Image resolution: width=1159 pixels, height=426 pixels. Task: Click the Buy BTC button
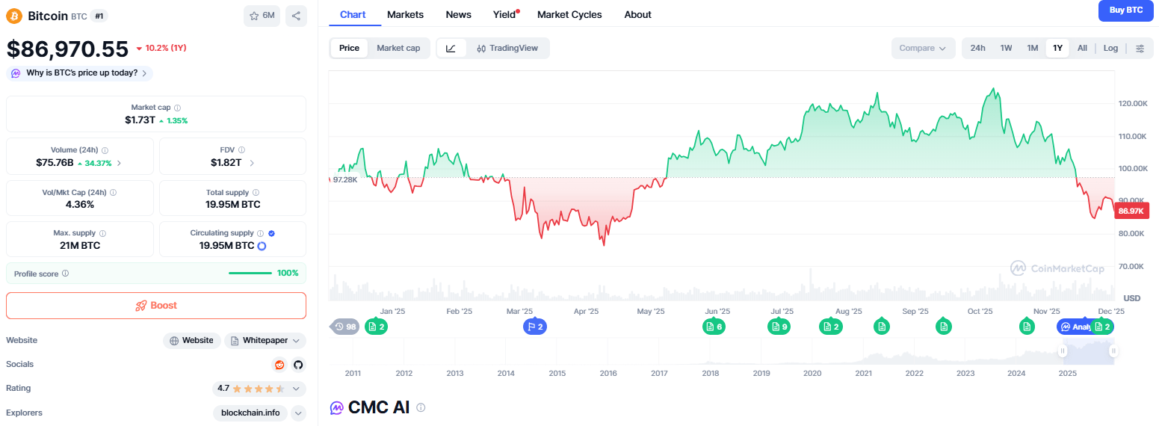(x=1126, y=10)
